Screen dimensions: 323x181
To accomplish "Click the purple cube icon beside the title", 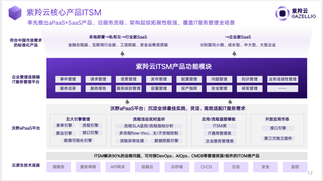I will (15, 13).
